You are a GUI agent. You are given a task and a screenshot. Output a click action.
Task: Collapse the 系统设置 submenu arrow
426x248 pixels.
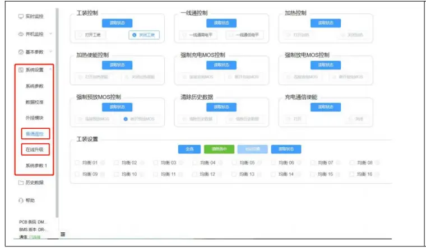tap(50, 69)
